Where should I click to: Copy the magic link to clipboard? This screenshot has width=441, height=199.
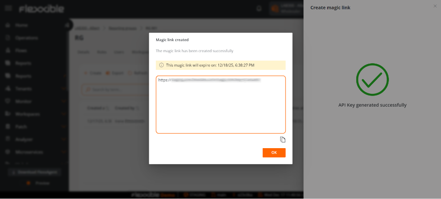point(283,140)
